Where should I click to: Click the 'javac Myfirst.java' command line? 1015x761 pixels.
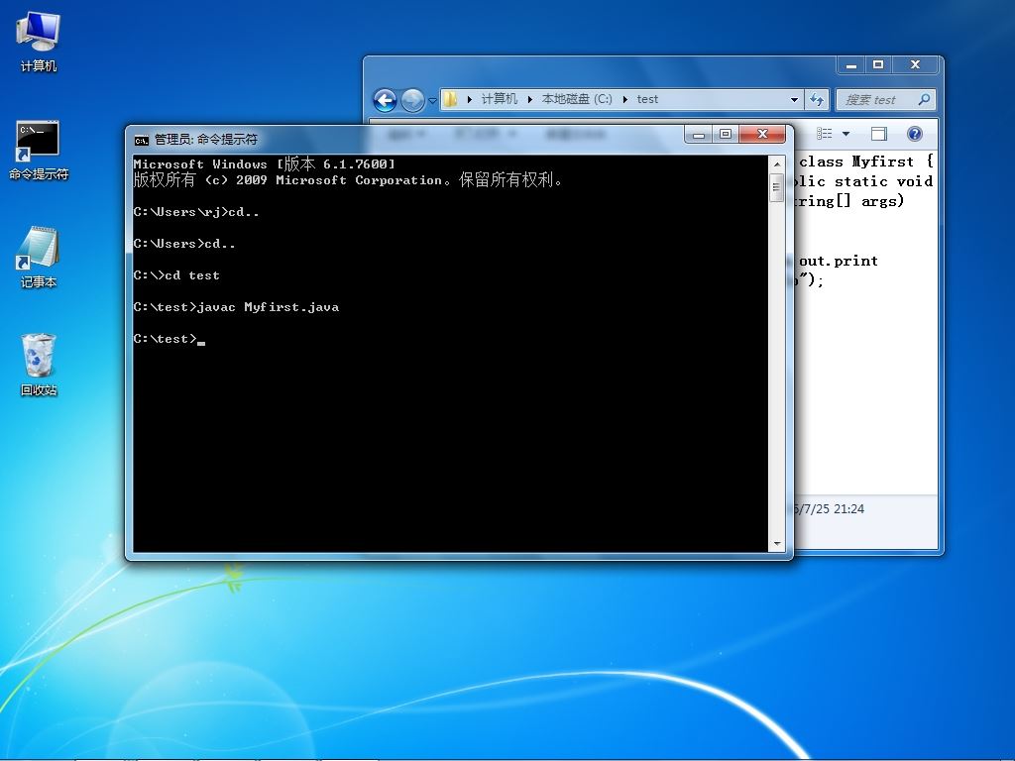coord(236,307)
